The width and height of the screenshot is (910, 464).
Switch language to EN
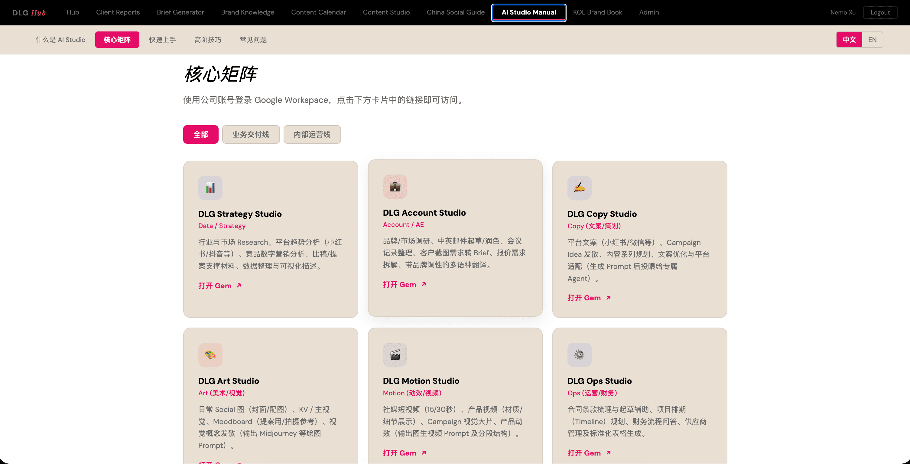click(872, 40)
